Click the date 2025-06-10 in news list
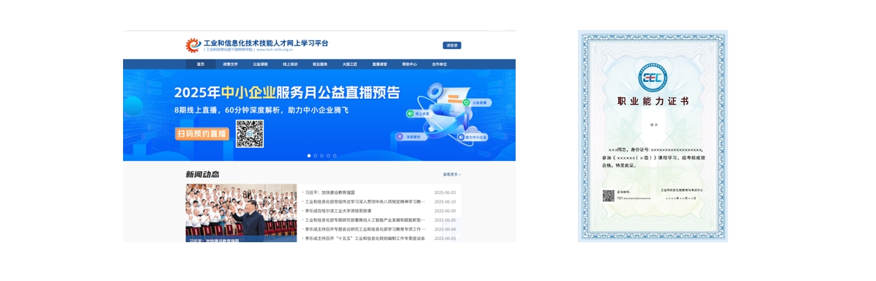This screenshot has height=281, width=876. click(x=445, y=202)
